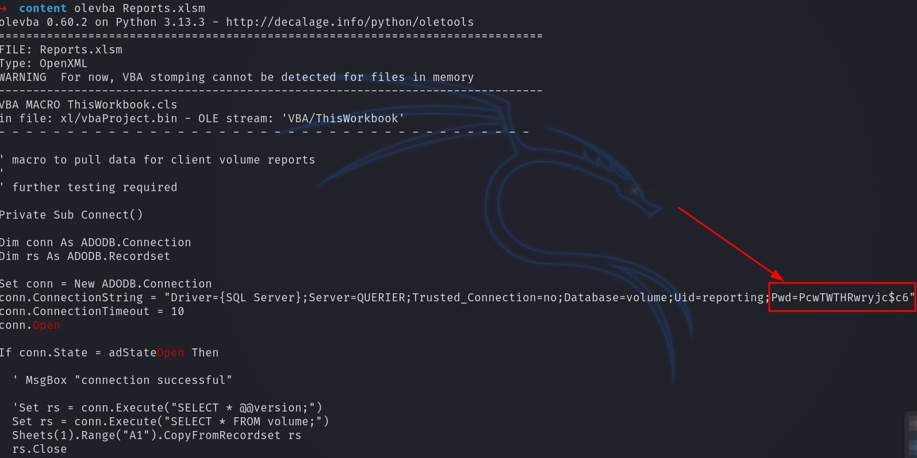917x458 pixels.
Task: Click the 'Type: OpenXML' line
Action: 44,64
